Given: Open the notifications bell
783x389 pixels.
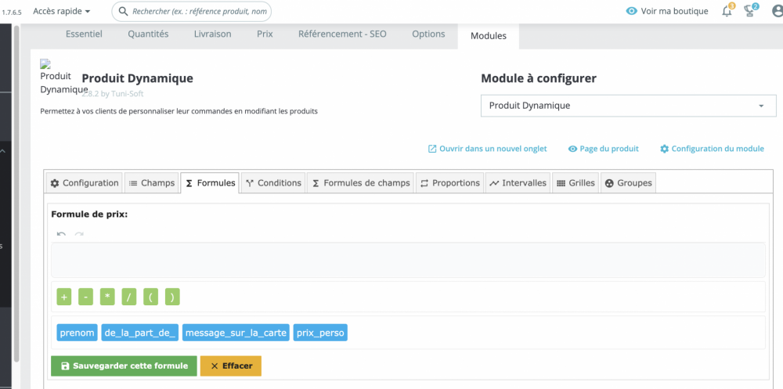Looking at the screenshot, I should pos(727,11).
